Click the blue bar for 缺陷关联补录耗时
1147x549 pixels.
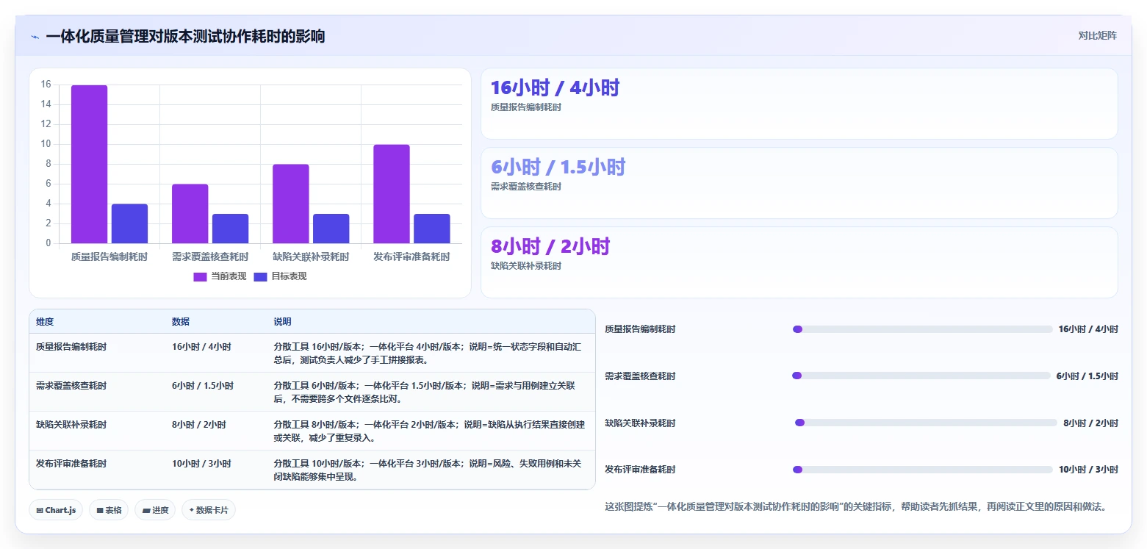click(x=331, y=229)
